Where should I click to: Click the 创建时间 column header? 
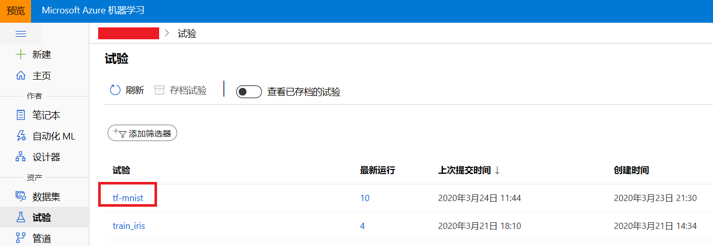(631, 170)
